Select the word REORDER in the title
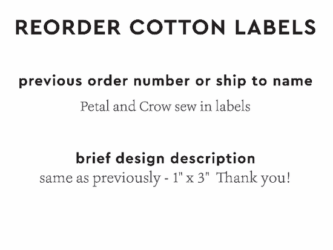333x250 pixels. (x=68, y=27)
